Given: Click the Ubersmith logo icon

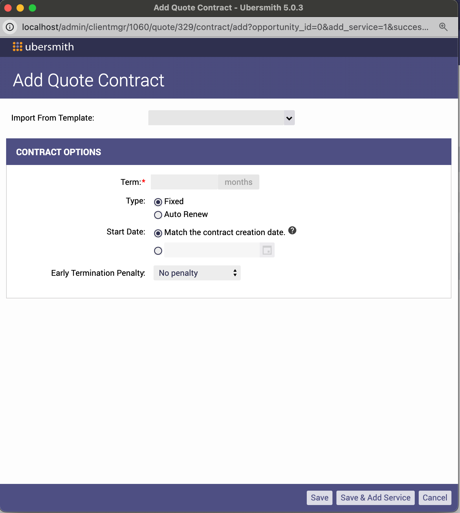Looking at the screenshot, I should pyautogui.click(x=17, y=47).
